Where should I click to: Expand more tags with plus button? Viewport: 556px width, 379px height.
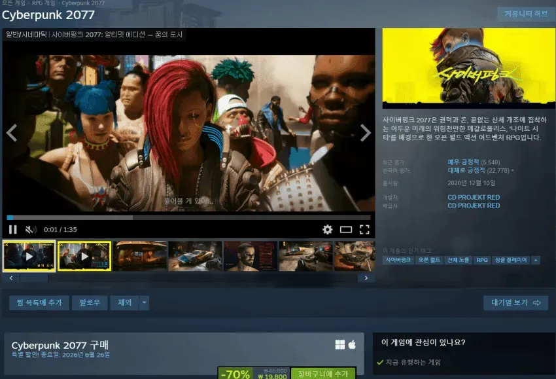[x=536, y=260]
